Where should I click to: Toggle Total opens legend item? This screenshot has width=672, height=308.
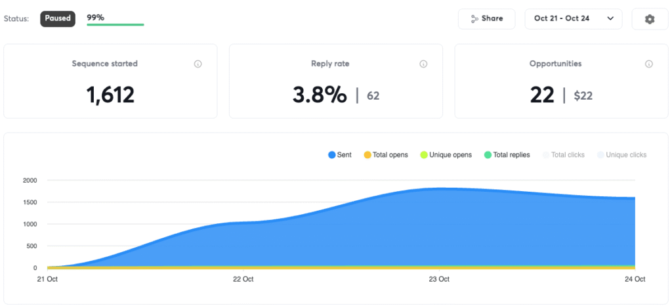pos(386,155)
